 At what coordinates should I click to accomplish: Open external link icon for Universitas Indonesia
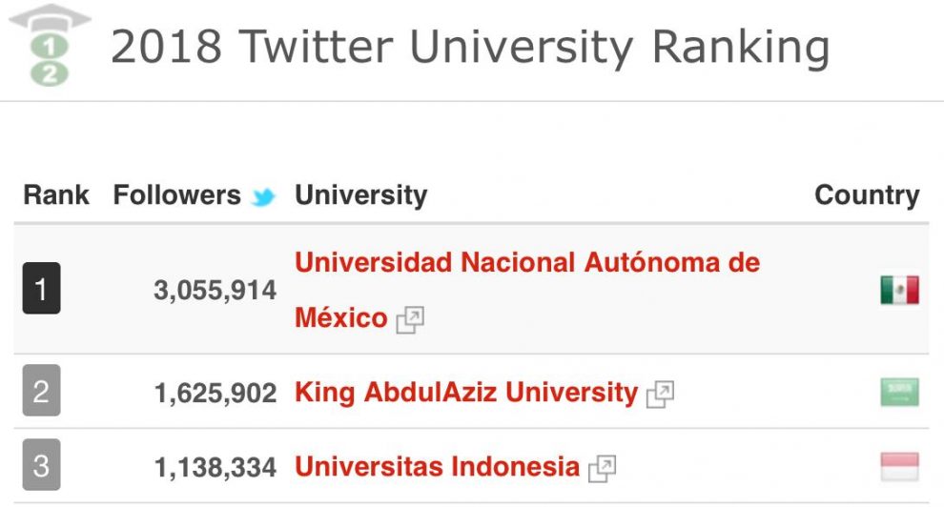[602, 469]
